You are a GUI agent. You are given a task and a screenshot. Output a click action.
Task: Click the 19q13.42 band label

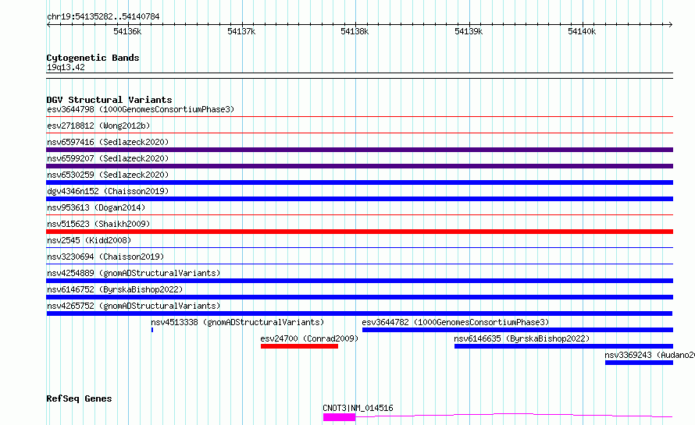click(66, 67)
